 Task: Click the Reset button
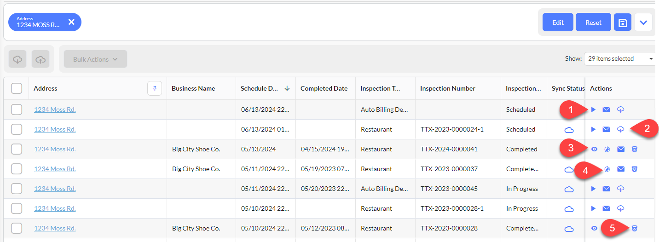tap(593, 22)
